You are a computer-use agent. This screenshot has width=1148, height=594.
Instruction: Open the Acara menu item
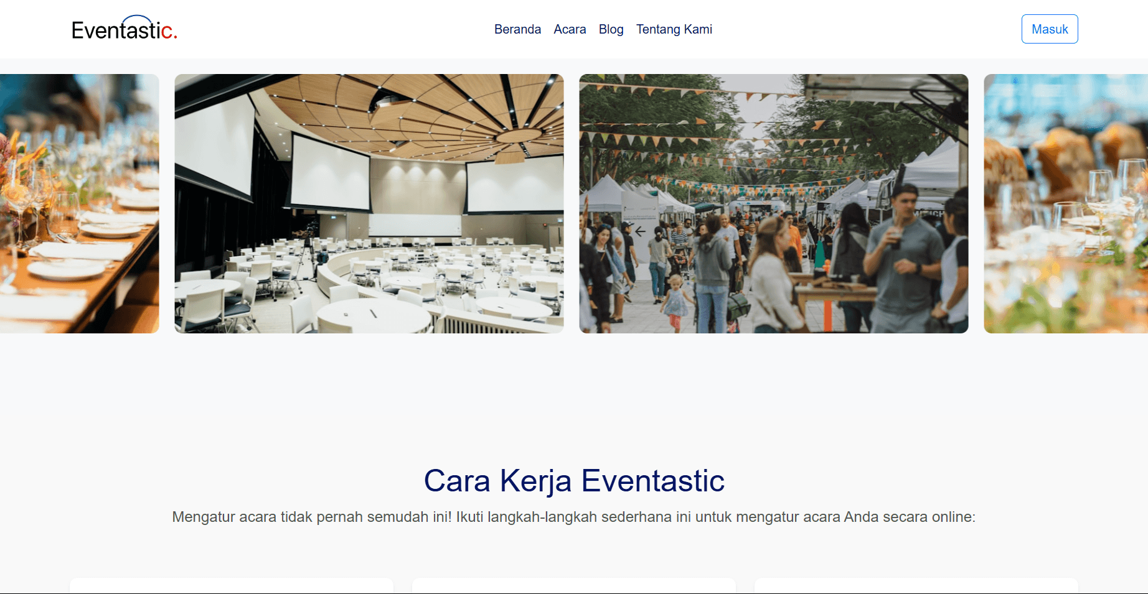(x=570, y=29)
